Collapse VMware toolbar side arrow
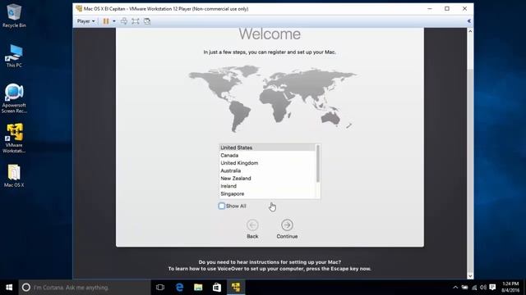Screen dimensions: 526x295 pyautogui.click(x=469, y=21)
